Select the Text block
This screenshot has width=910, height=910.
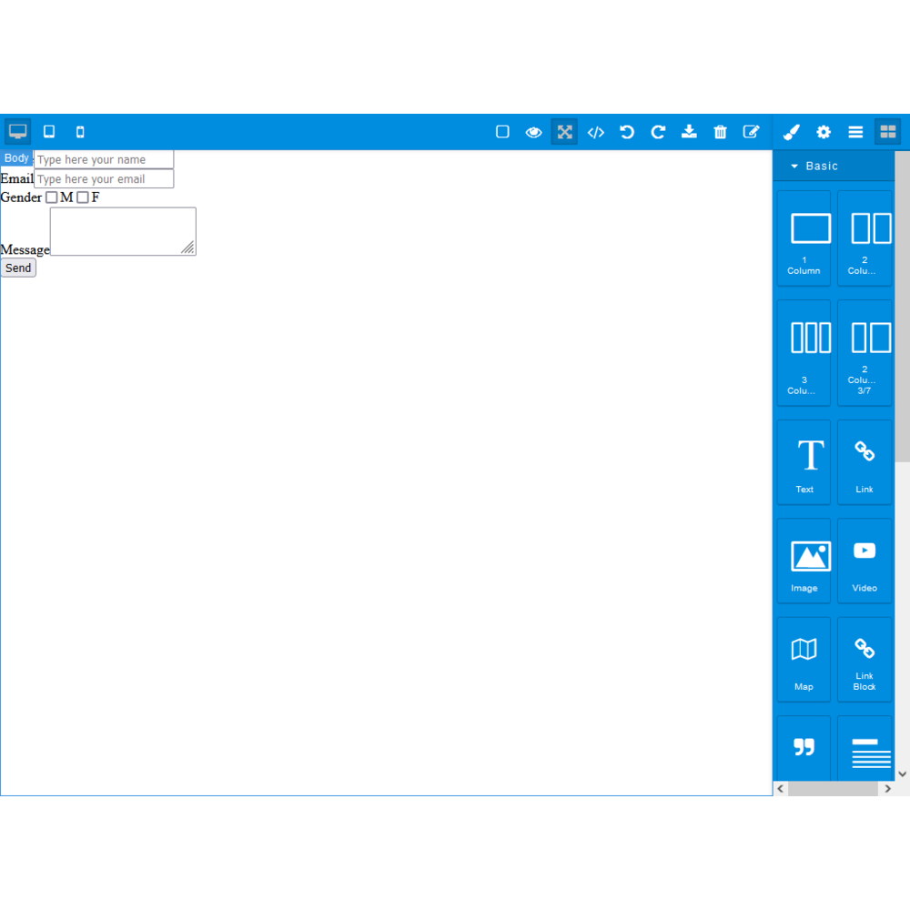tap(804, 462)
